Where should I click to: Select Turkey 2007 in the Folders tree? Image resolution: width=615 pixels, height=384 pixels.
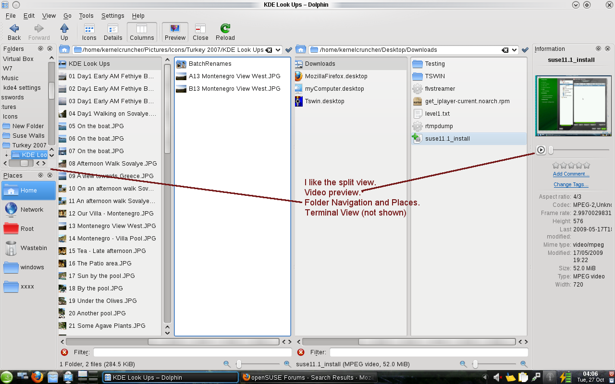point(25,145)
